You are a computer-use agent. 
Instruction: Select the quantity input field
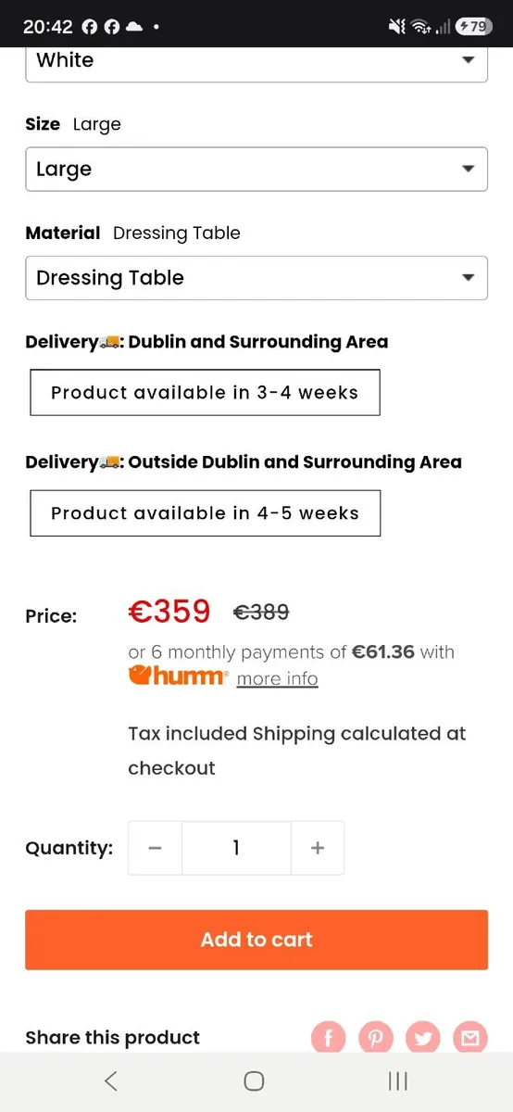[x=236, y=848]
